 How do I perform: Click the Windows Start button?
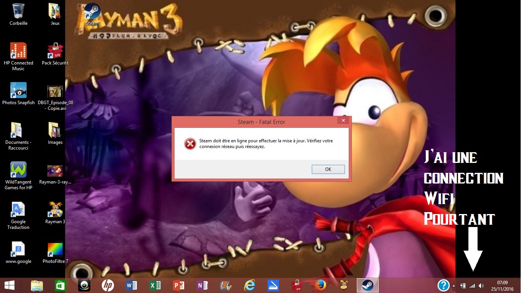click(10, 285)
